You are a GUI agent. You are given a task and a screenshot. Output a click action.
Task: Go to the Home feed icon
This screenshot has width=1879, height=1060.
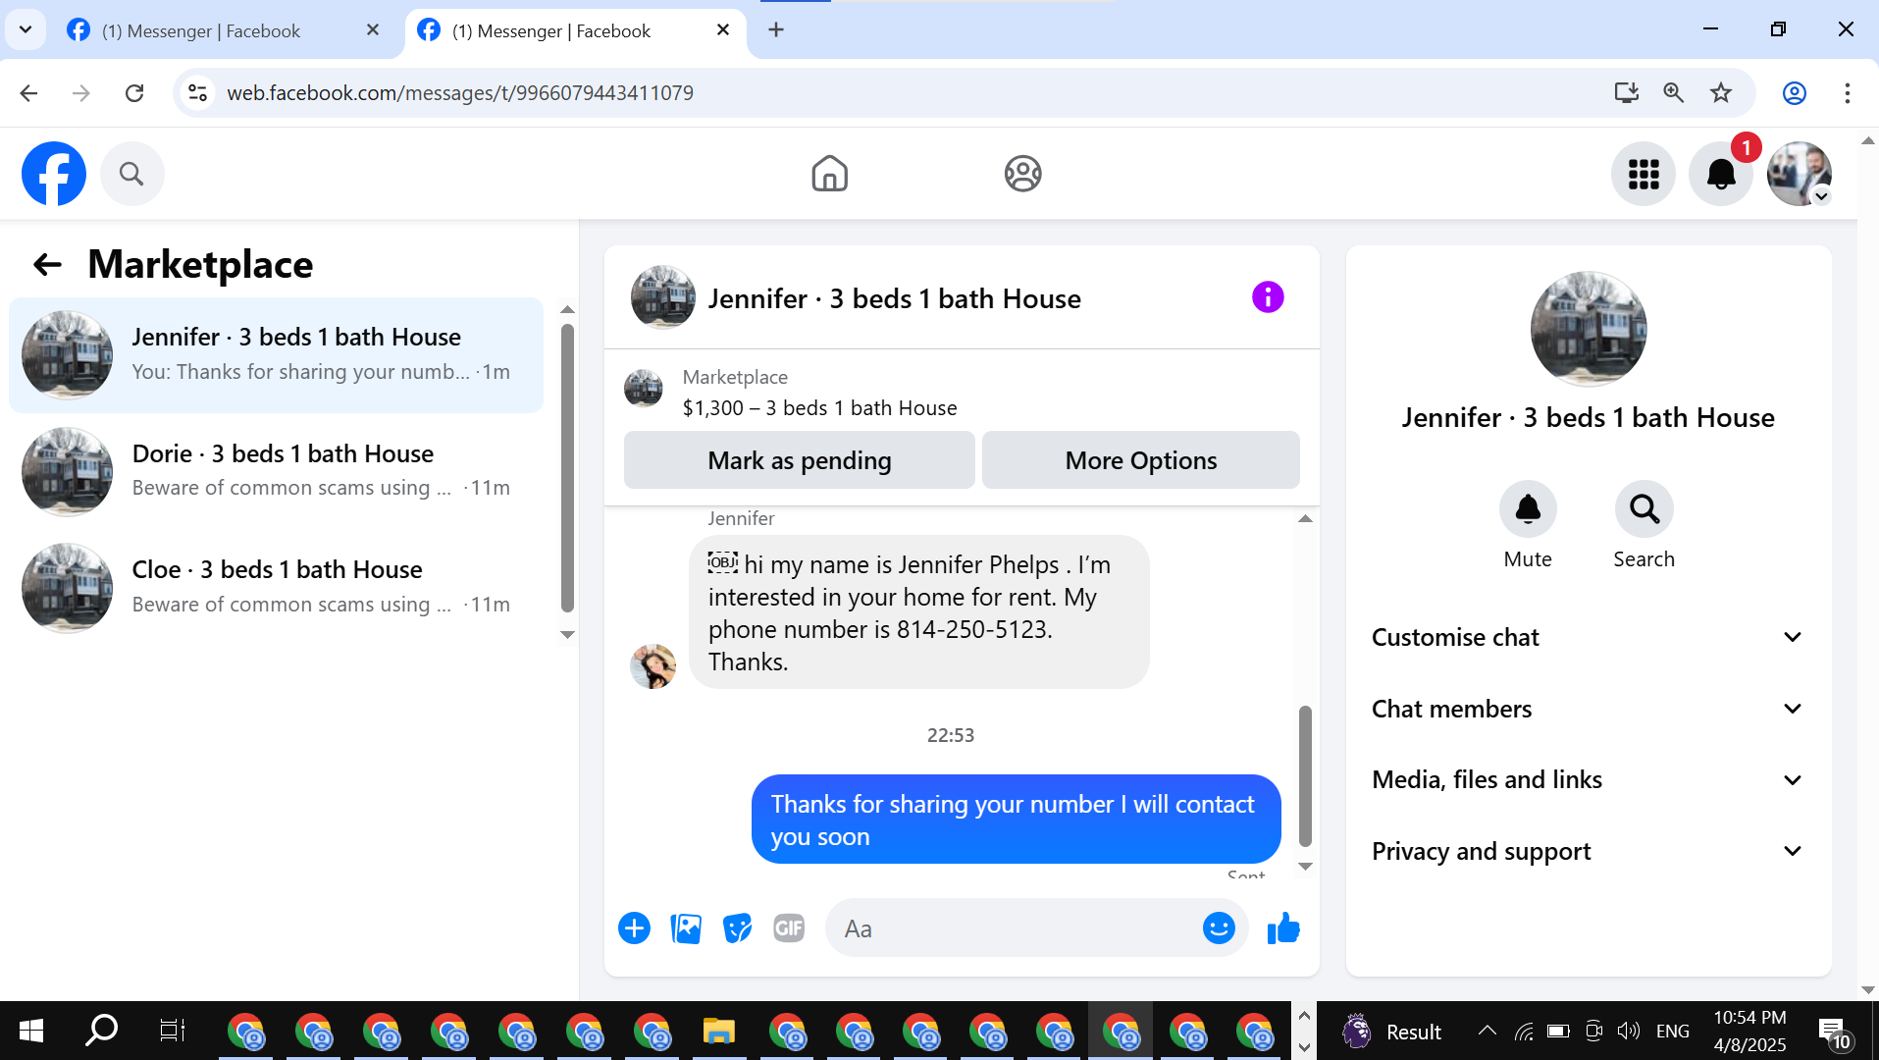[x=829, y=174]
